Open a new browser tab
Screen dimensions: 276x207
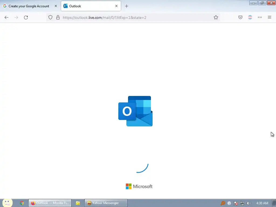pyautogui.click(x=127, y=6)
